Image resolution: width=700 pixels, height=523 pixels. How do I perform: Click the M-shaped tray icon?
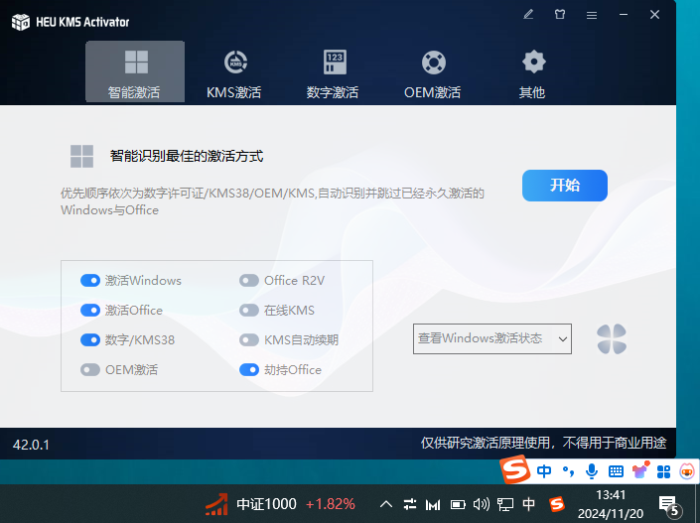(433, 505)
